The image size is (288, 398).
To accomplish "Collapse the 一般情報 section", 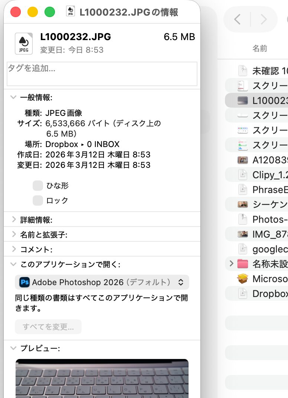I will pos(13,98).
